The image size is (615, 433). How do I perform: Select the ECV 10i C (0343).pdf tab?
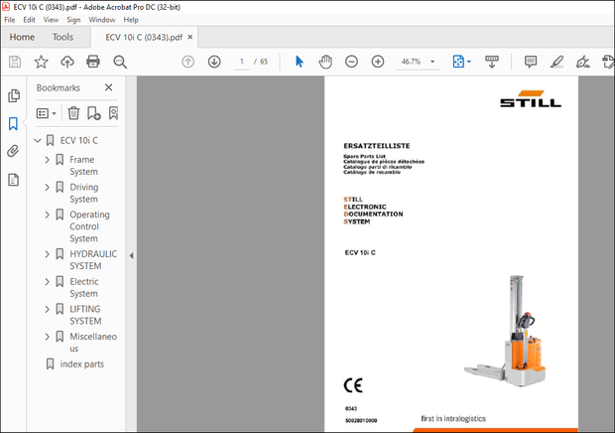144,38
